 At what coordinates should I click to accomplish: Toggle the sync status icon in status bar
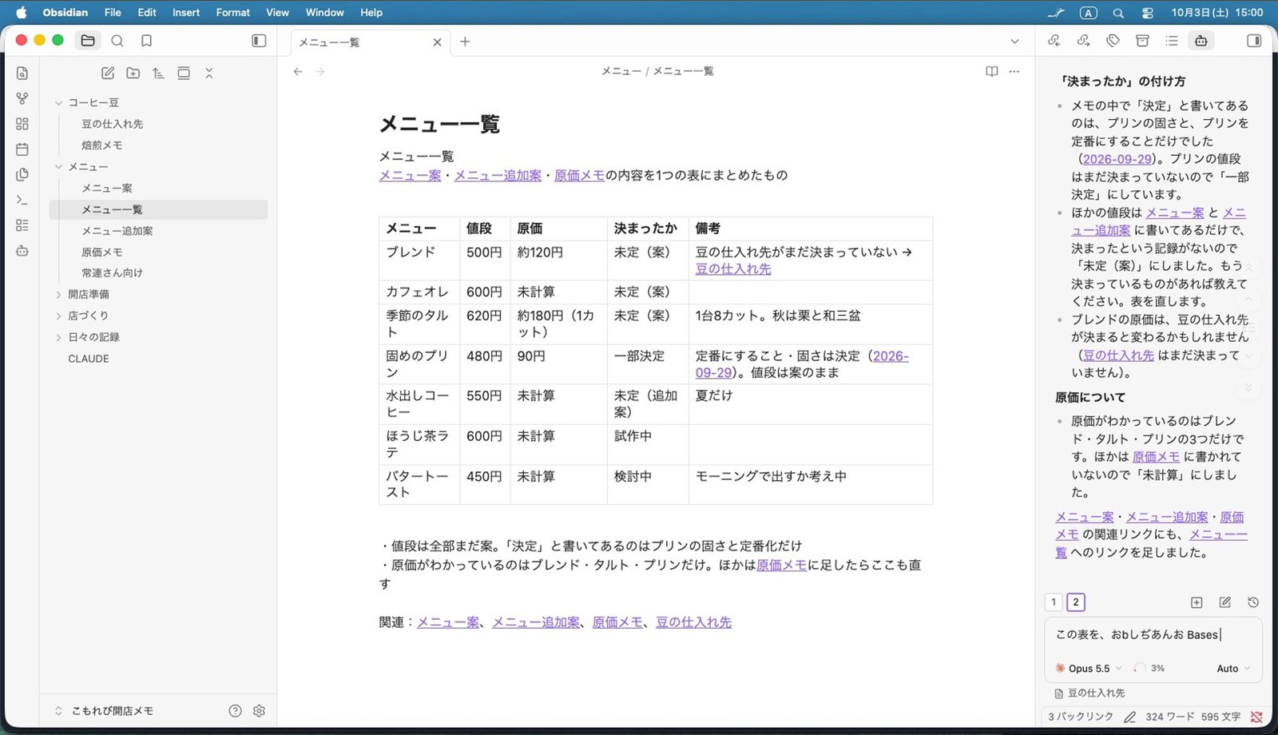coord(1256,717)
